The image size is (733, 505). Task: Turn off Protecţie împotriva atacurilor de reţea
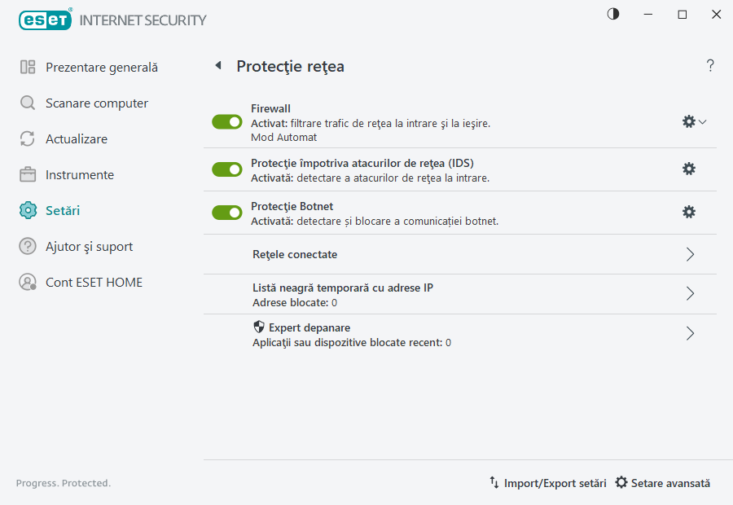tap(226, 169)
